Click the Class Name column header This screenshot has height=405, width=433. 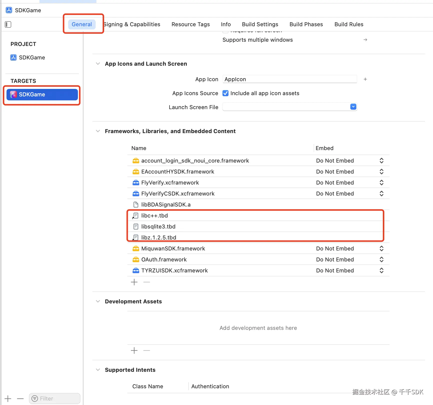point(148,386)
